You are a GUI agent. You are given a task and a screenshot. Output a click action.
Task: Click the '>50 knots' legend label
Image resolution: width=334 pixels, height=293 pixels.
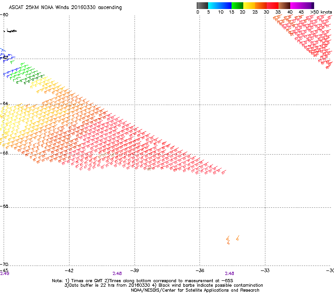click(321, 12)
